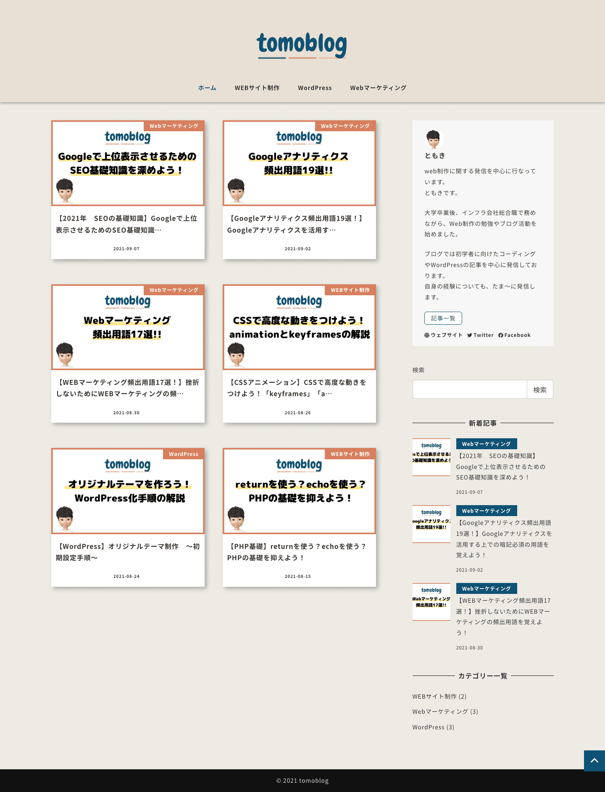
Task: Open the WordPress (3) category link
Action: (x=433, y=727)
